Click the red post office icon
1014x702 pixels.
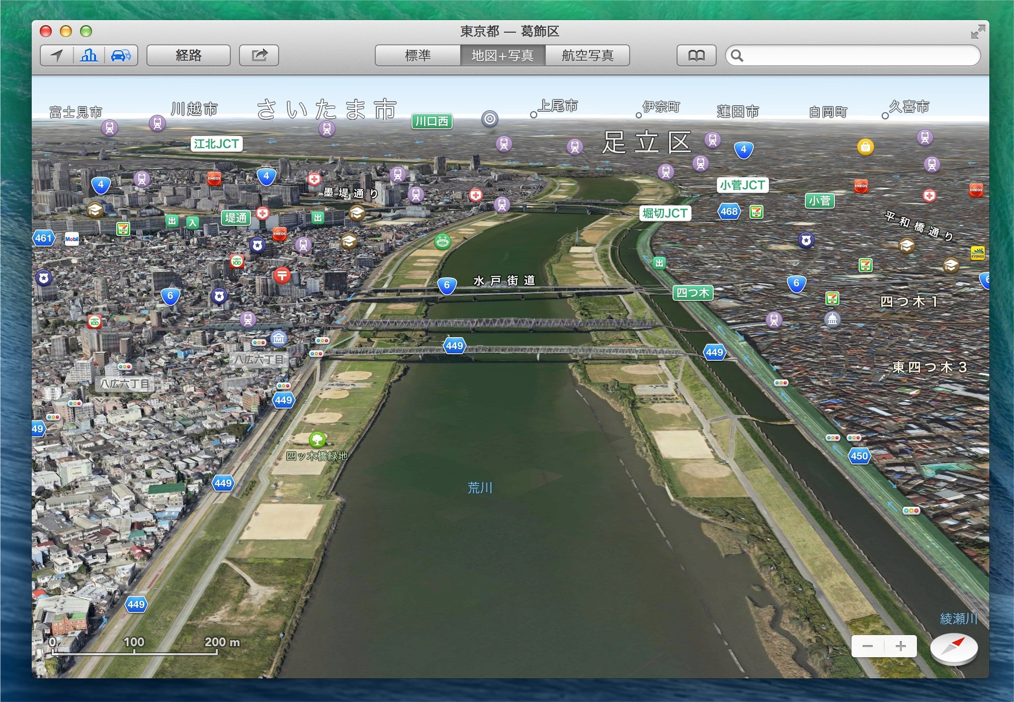tap(282, 275)
